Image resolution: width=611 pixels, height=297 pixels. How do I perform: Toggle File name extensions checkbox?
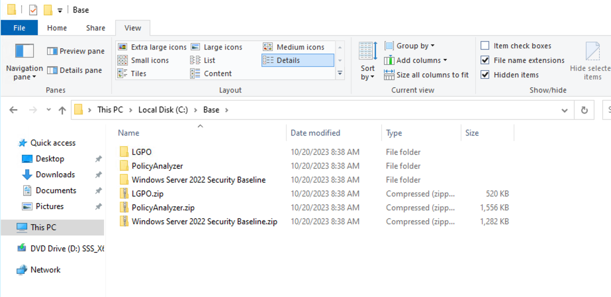pos(485,60)
